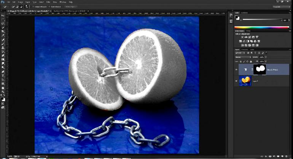Screen dimensions: 293x159
Task: Open the Layers panel flyout menu
Action: (x=290, y=50)
